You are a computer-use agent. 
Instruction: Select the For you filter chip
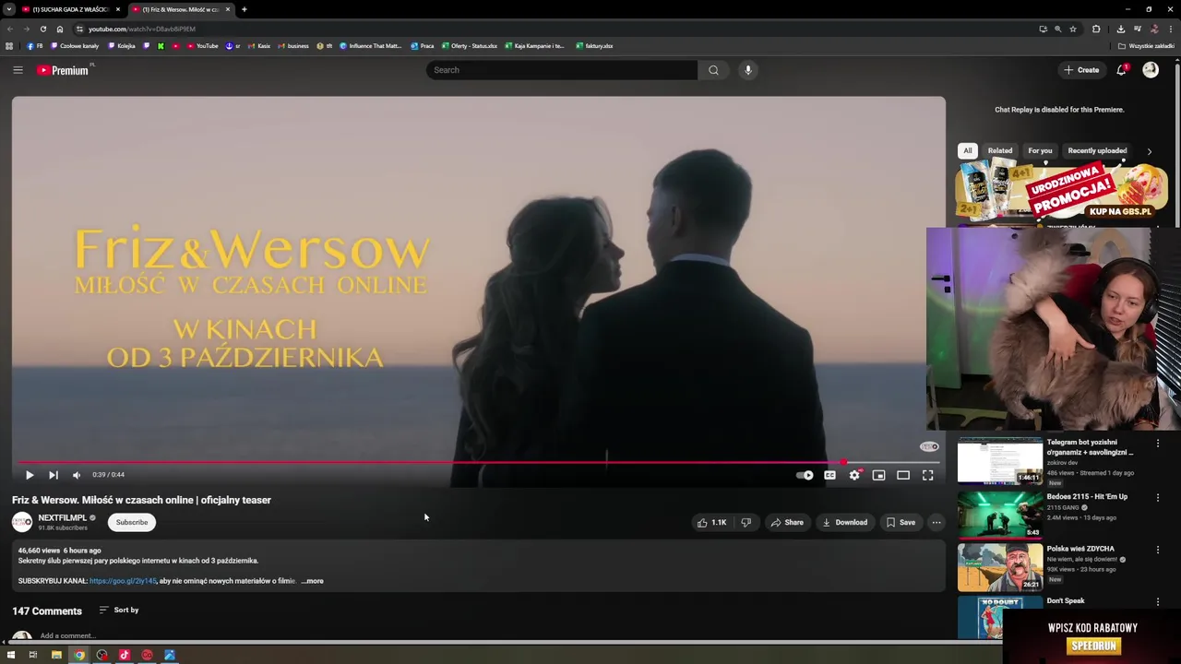click(1040, 150)
